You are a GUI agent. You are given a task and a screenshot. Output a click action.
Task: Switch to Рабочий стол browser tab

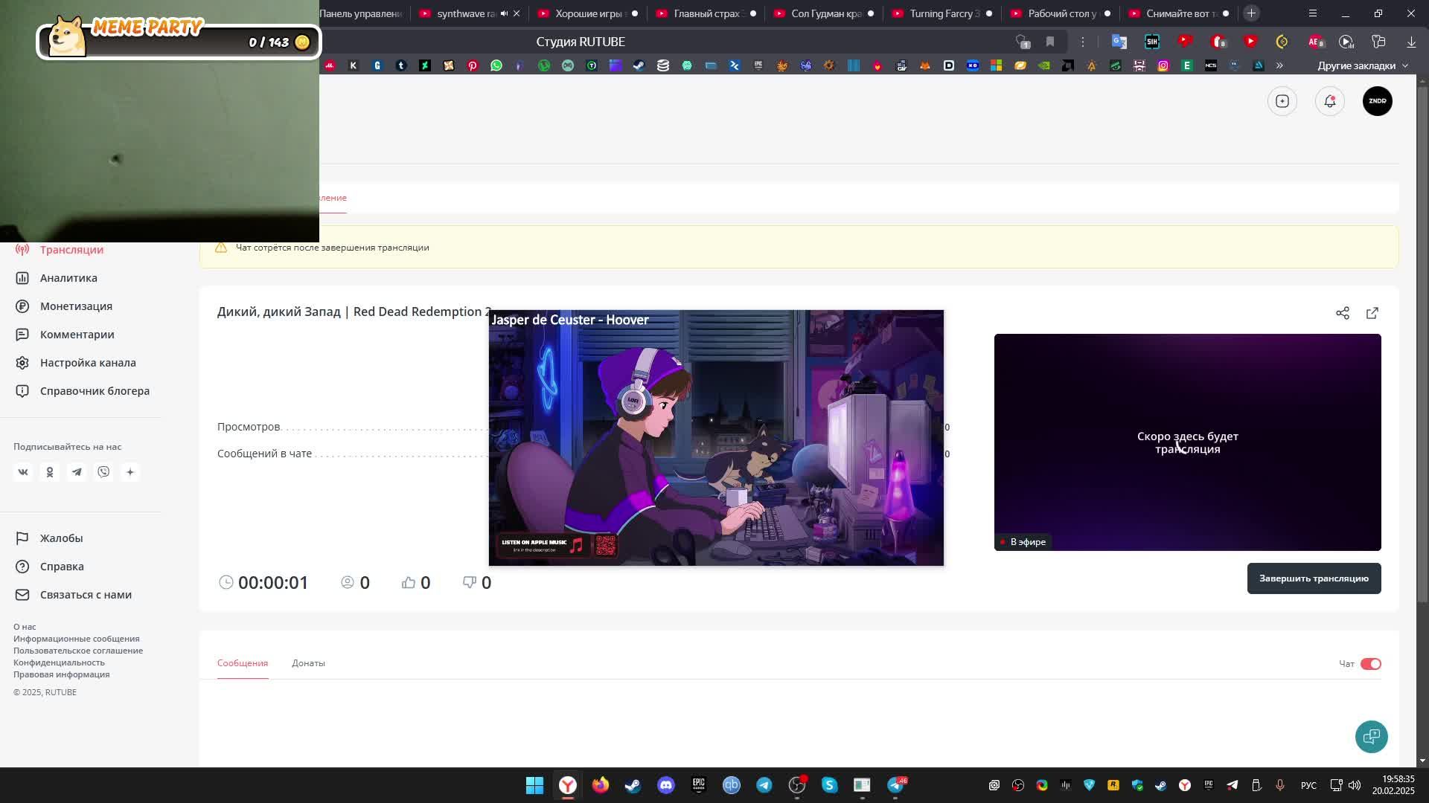click(1061, 13)
